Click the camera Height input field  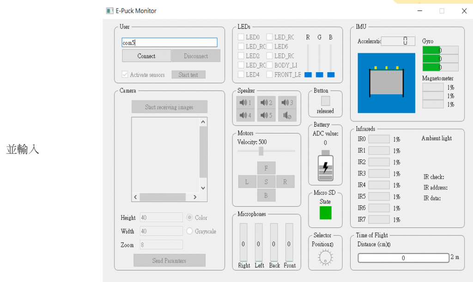[x=161, y=217]
